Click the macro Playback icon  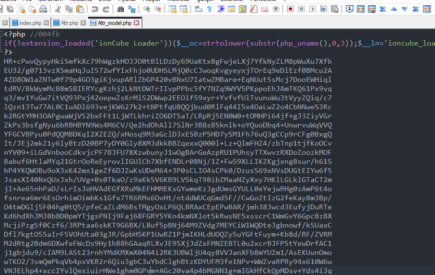(312, 9)
